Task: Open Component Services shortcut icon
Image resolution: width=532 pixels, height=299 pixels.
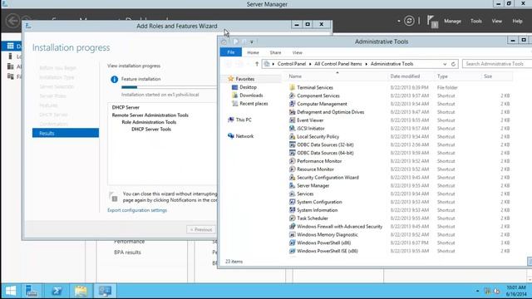Action: 292,96
